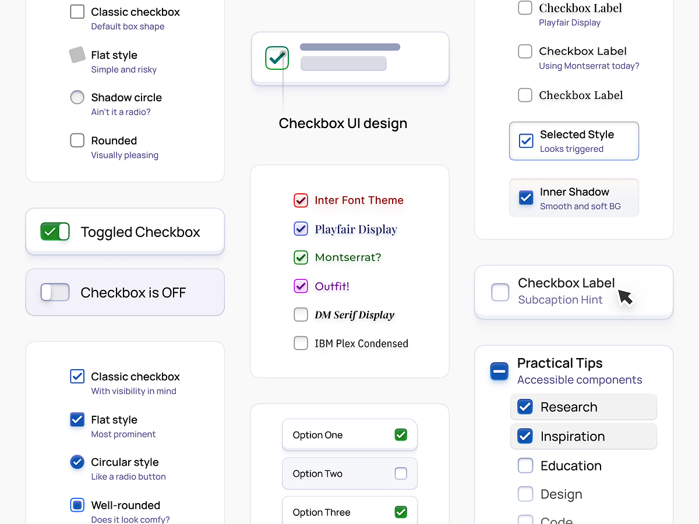Click the Rounded outline checkbox icon
Image resolution: width=699 pixels, height=524 pixels.
(x=77, y=140)
